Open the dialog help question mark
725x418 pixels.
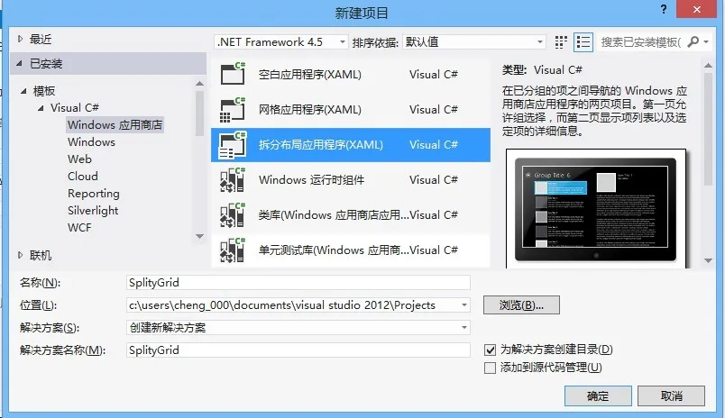(664, 9)
